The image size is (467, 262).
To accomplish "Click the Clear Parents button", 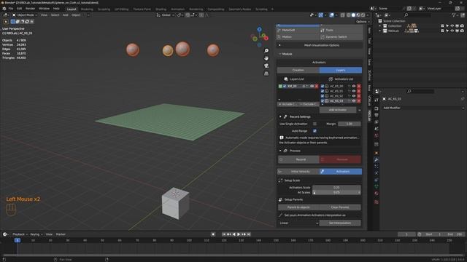I will (340, 207).
